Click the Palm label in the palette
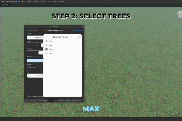The image size is (182, 121). tap(51, 41)
